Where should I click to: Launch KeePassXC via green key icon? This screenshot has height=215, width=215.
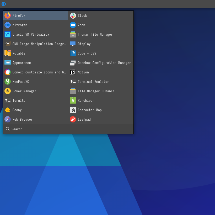(7, 82)
